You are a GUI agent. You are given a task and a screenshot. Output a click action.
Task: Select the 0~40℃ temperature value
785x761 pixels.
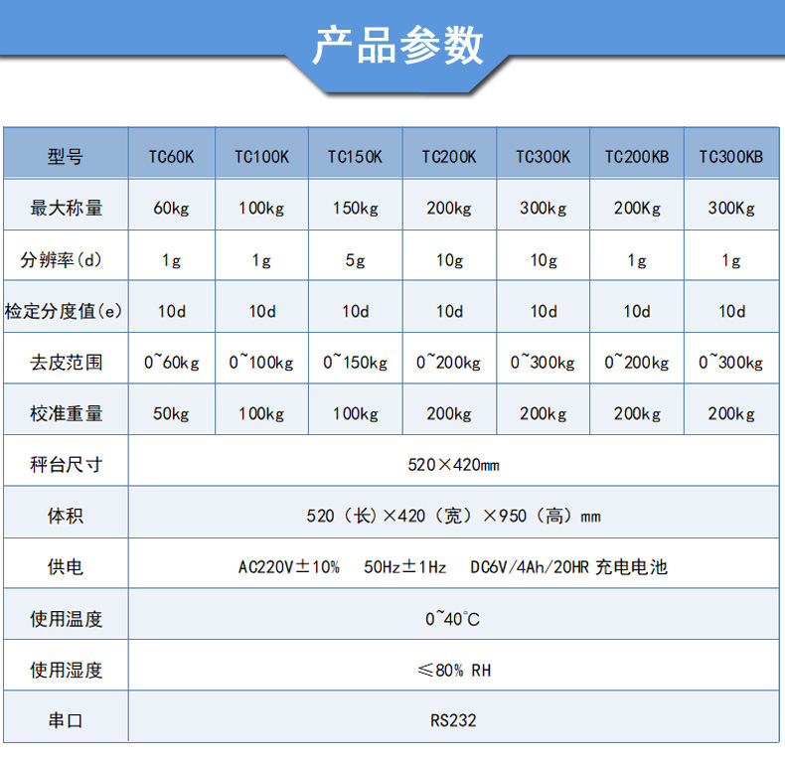452,619
